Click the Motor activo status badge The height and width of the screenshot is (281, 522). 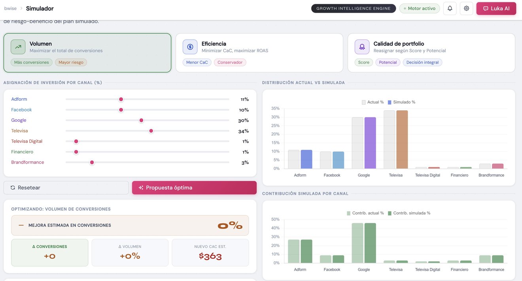pyautogui.click(x=420, y=8)
